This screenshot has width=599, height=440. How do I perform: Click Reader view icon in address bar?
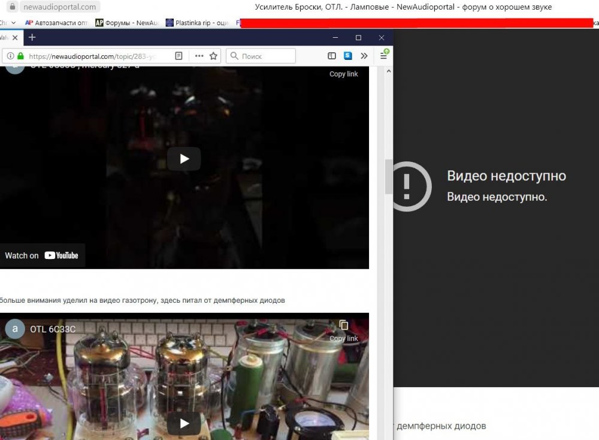pos(179,56)
